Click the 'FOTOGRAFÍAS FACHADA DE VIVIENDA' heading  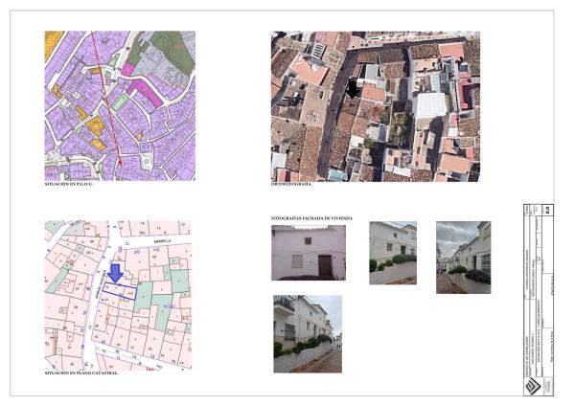click(x=312, y=219)
